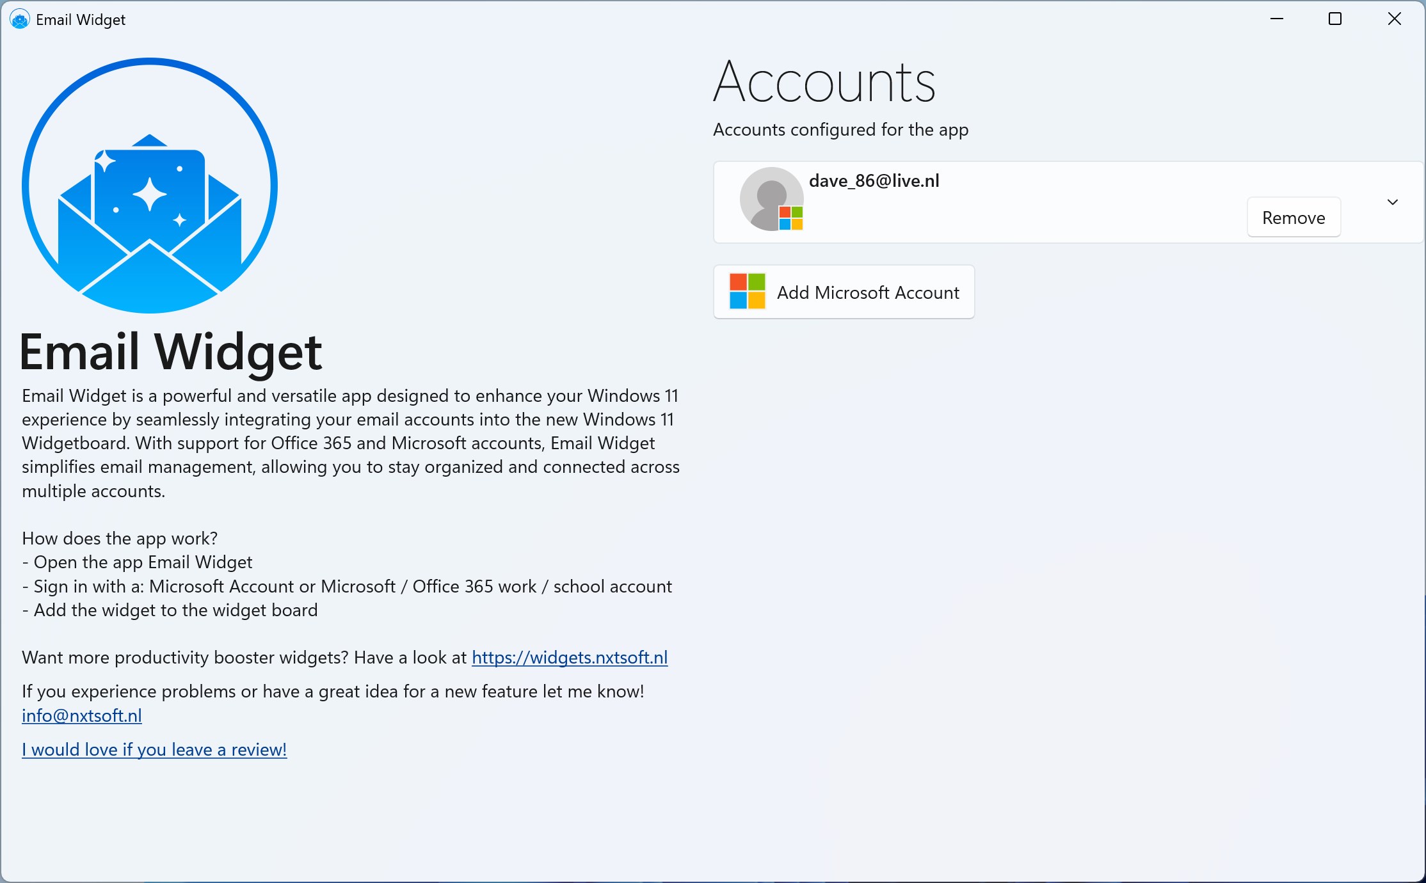Click the leave a review link
The width and height of the screenshot is (1426, 883).
pos(154,749)
